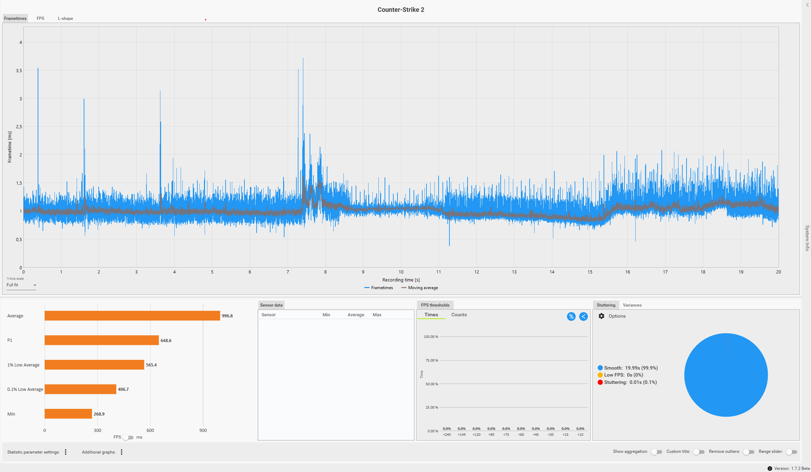
Task: Click the version info icon
Action: click(x=770, y=469)
